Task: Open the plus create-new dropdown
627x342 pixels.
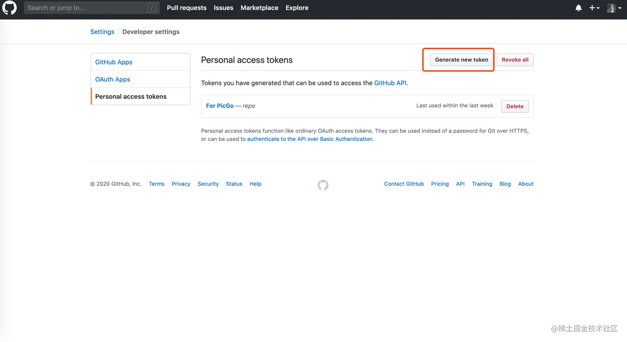Action: click(x=594, y=8)
